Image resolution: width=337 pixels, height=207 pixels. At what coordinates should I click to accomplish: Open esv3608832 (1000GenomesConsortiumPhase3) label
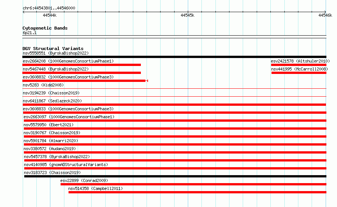coord(68,77)
